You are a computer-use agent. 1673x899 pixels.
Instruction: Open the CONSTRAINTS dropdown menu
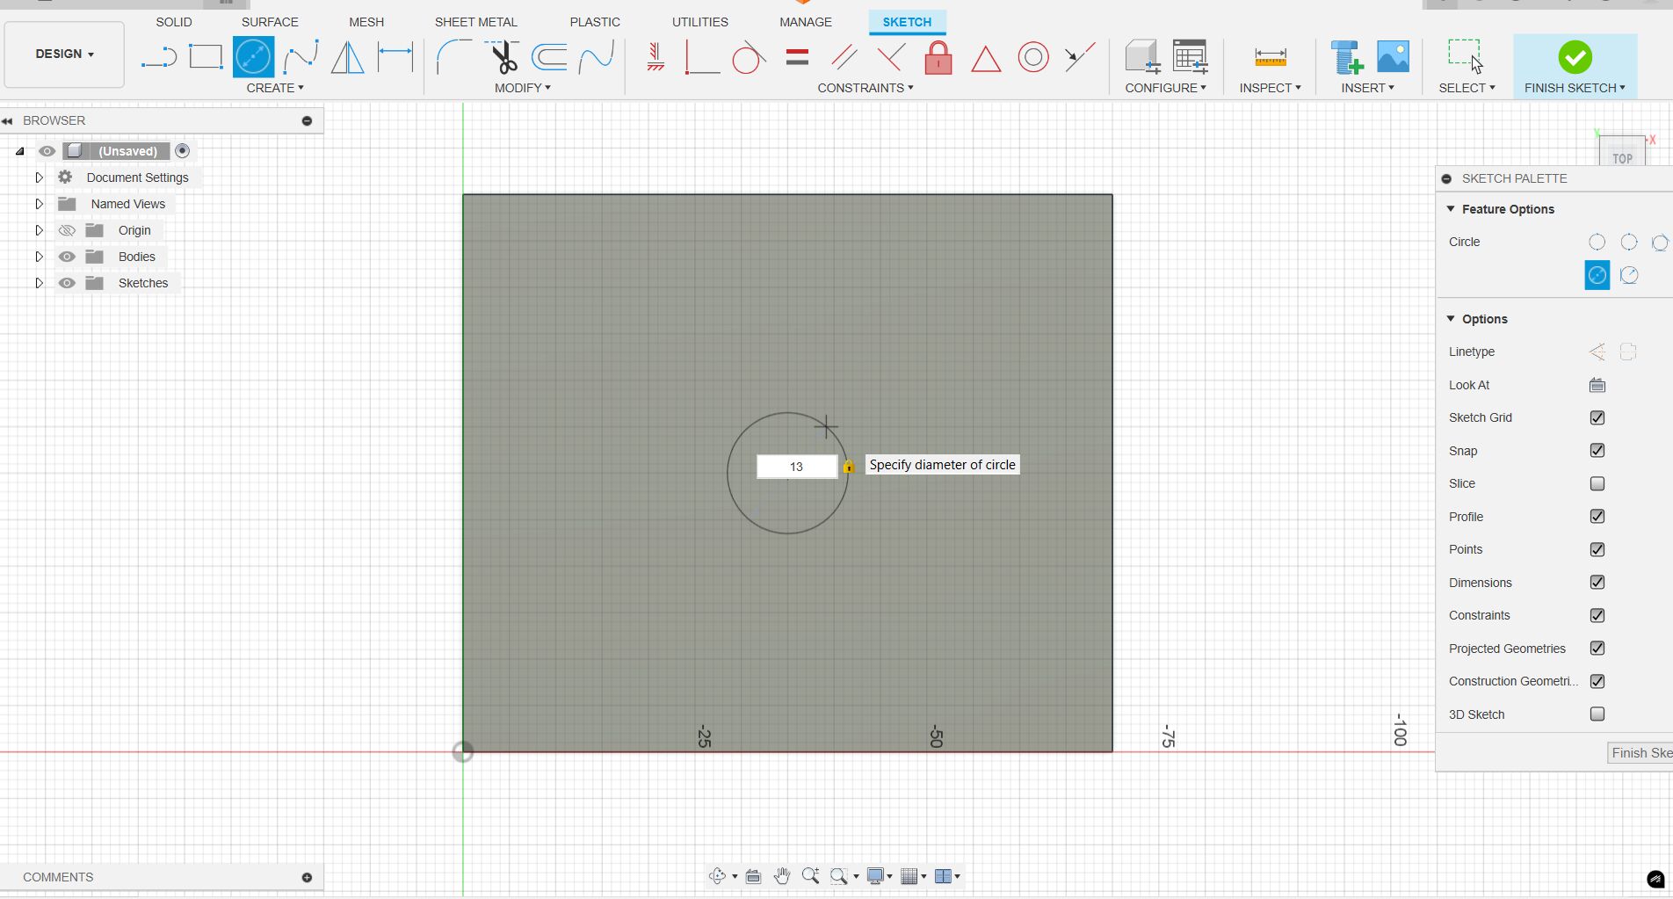point(865,88)
